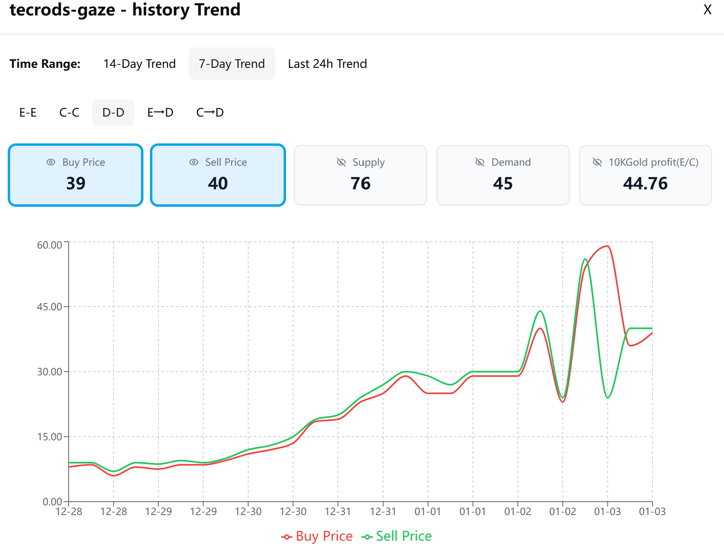Show the 10KGold profit(E/C) series
The width and height of the screenshot is (724, 550).
[x=645, y=175]
